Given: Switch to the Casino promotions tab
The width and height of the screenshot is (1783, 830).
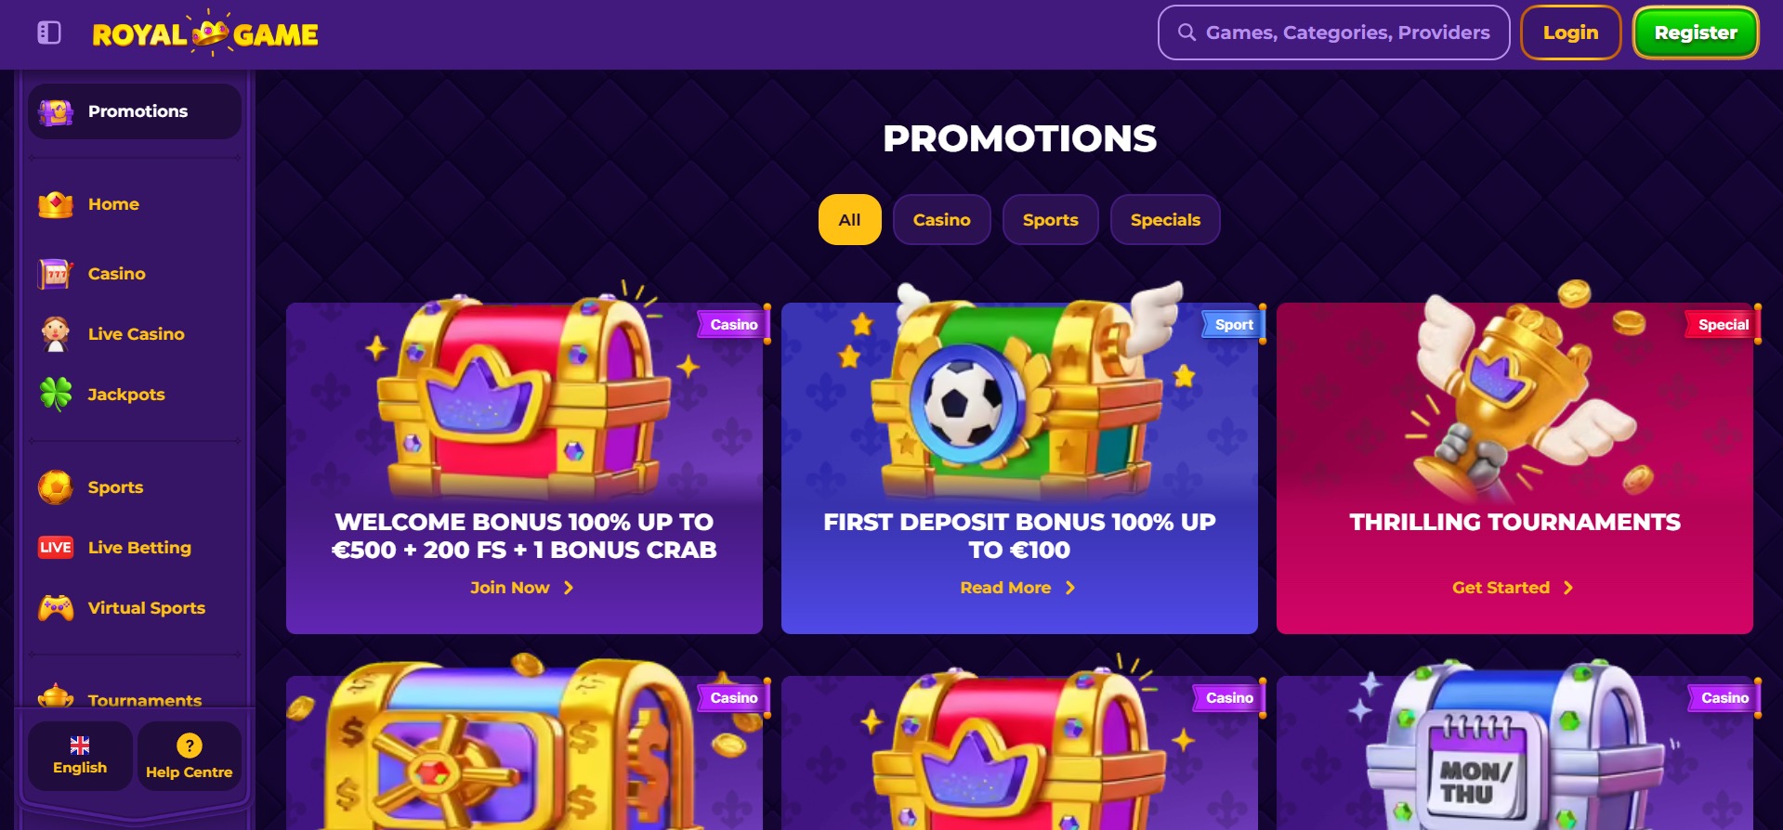Looking at the screenshot, I should (x=942, y=220).
